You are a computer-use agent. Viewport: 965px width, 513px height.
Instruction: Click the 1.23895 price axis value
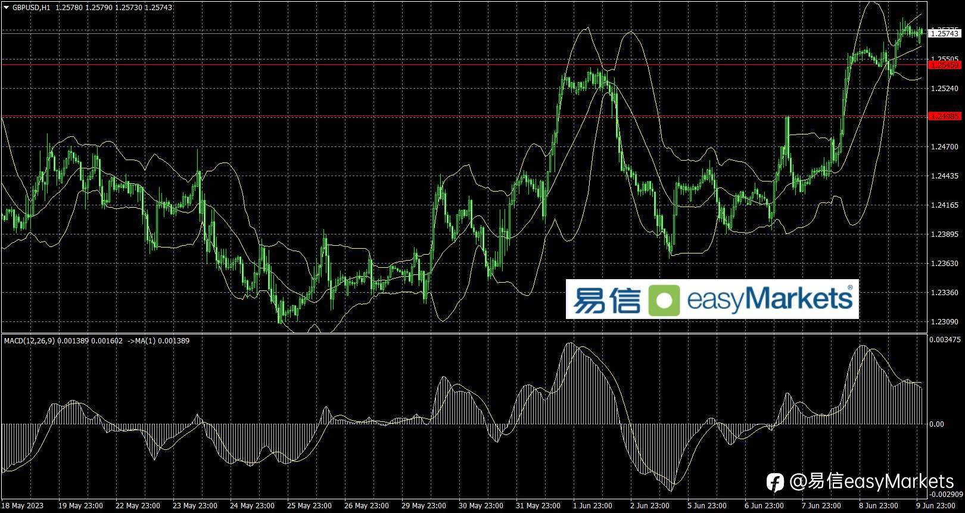[x=945, y=234]
